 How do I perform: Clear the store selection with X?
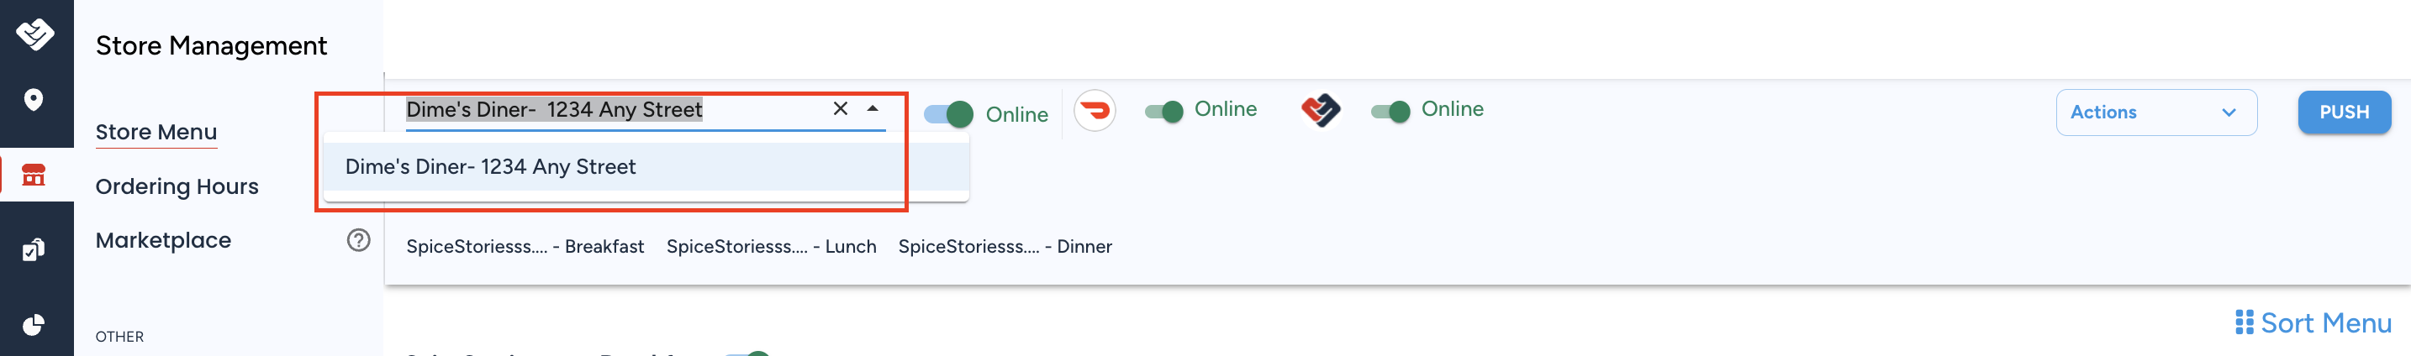click(x=841, y=108)
